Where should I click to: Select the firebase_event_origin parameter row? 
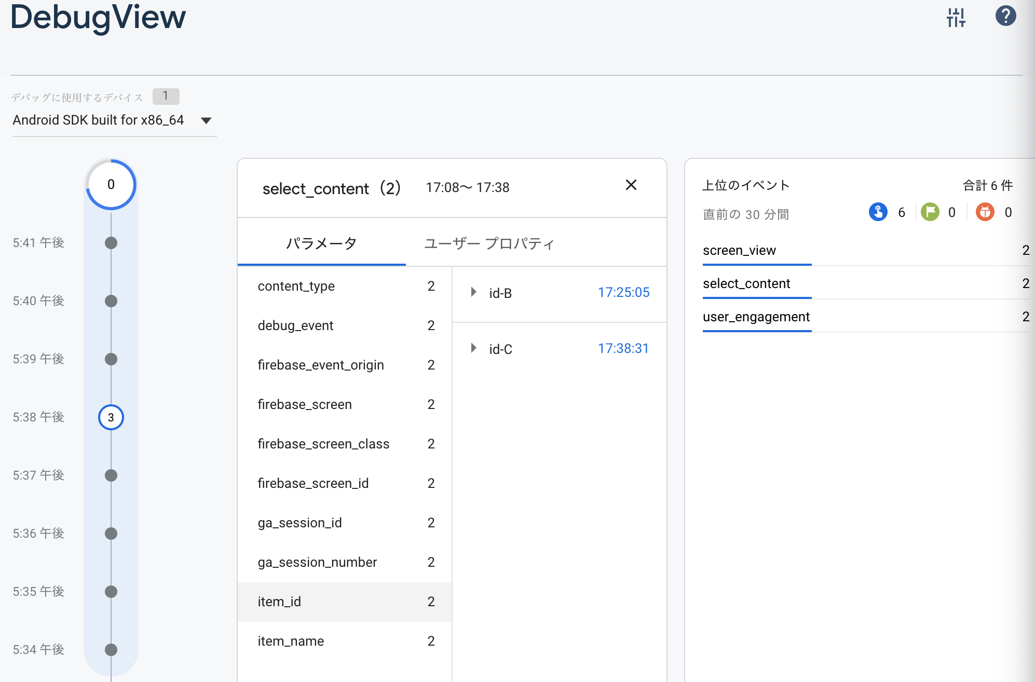pyautogui.click(x=345, y=365)
